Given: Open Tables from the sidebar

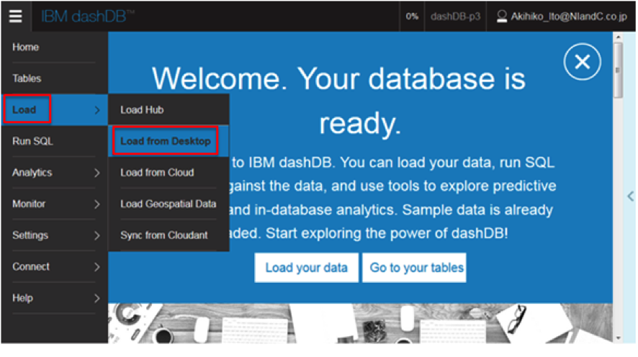Looking at the screenshot, I should coord(27,78).
